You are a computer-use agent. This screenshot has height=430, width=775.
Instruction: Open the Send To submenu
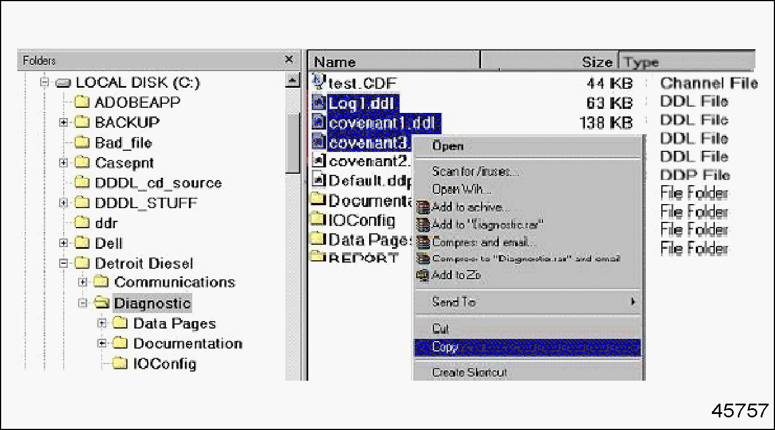pos(454,302)
